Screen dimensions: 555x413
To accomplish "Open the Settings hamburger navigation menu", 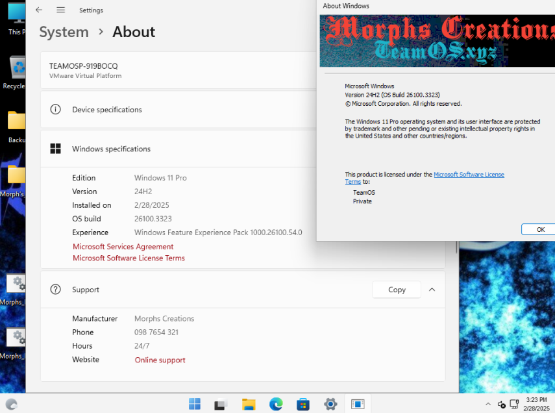I will tap(60, 10).
